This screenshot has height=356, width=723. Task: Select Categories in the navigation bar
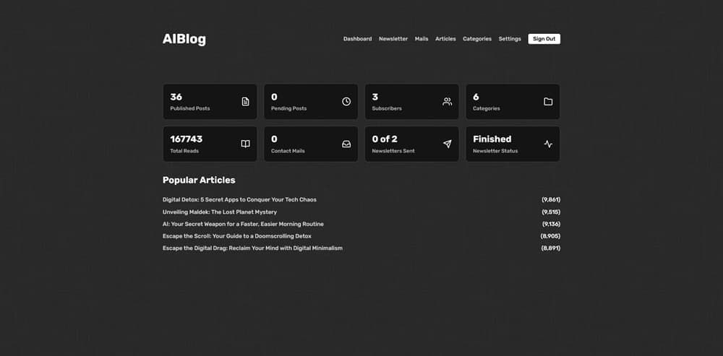click(477, 39)
